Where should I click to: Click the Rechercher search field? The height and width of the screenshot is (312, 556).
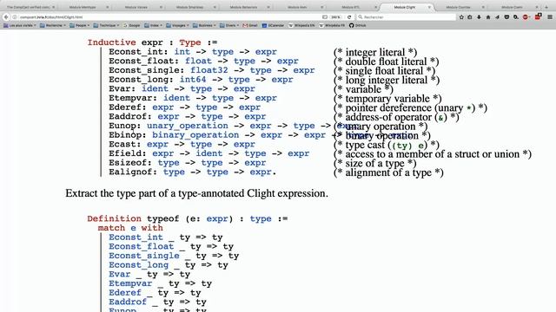(407, 17)
